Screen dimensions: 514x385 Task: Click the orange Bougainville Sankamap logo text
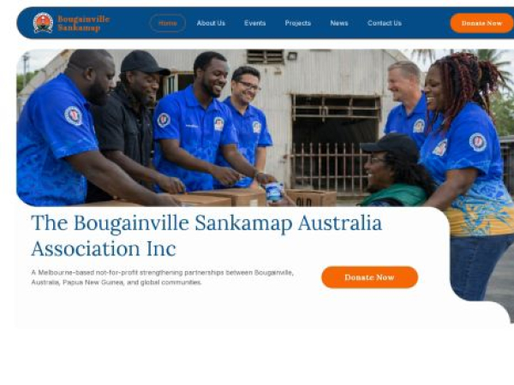[84, 23]
